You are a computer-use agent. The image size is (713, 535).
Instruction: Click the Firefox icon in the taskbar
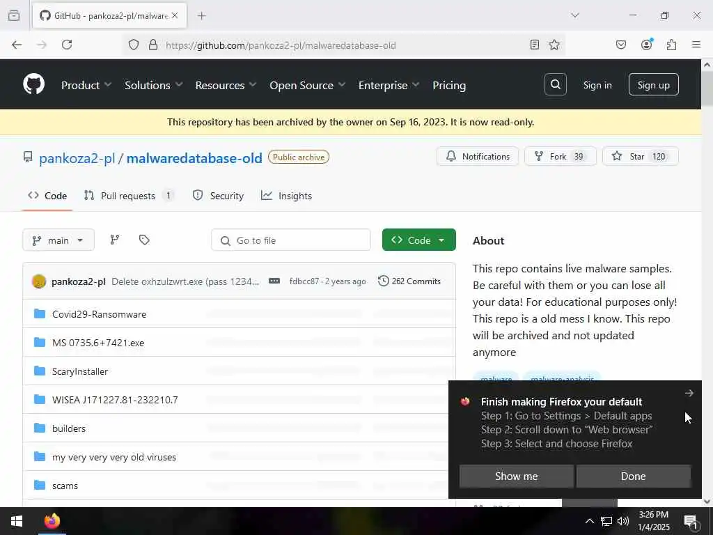52,521
